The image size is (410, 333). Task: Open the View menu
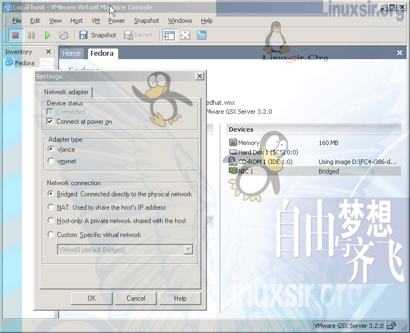[x=55, y=21]
